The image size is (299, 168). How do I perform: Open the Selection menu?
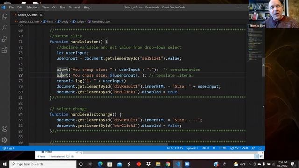[32, 7]
